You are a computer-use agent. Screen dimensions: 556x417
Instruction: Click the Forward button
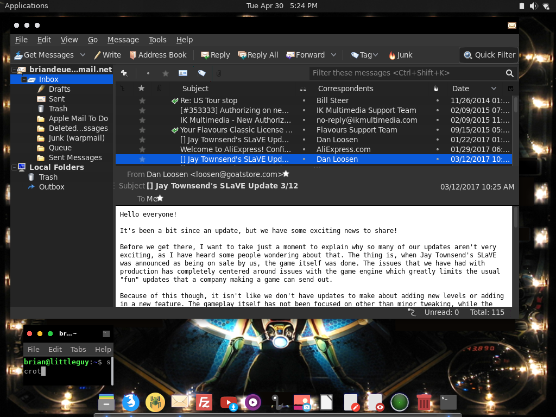coord(306,55)
